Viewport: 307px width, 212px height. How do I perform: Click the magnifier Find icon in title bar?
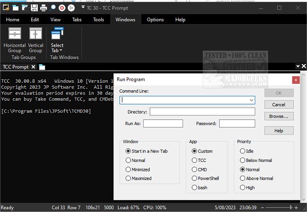click(x=53, y=8)
